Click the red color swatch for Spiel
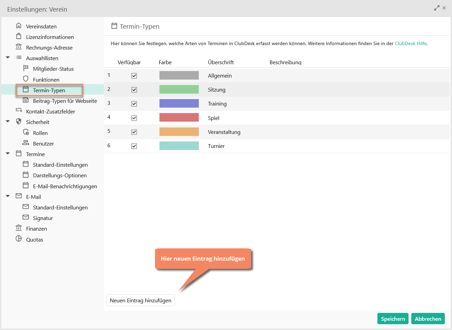Image resolution: width=452 pixels, height=330 pixels. 179,118
